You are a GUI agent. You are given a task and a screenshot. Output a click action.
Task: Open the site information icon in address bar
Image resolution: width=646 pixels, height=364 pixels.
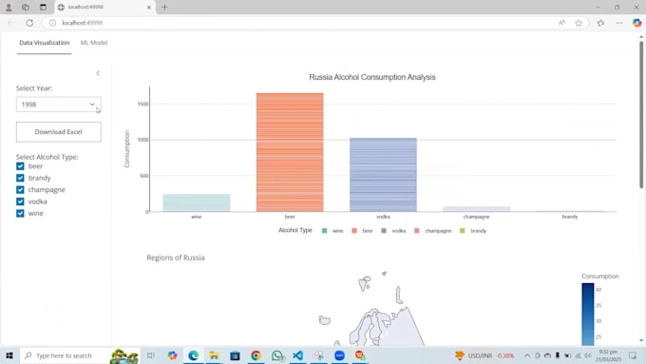point(52,23)
